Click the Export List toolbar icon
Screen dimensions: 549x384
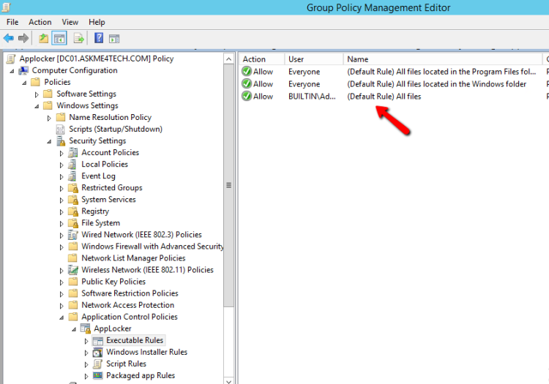(78, 38)
